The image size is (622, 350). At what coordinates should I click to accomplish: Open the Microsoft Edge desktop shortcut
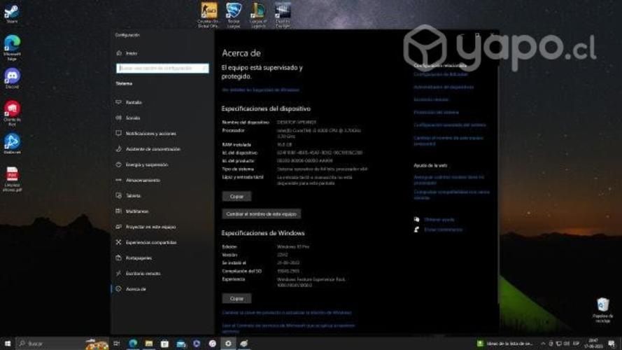(12, 48)
